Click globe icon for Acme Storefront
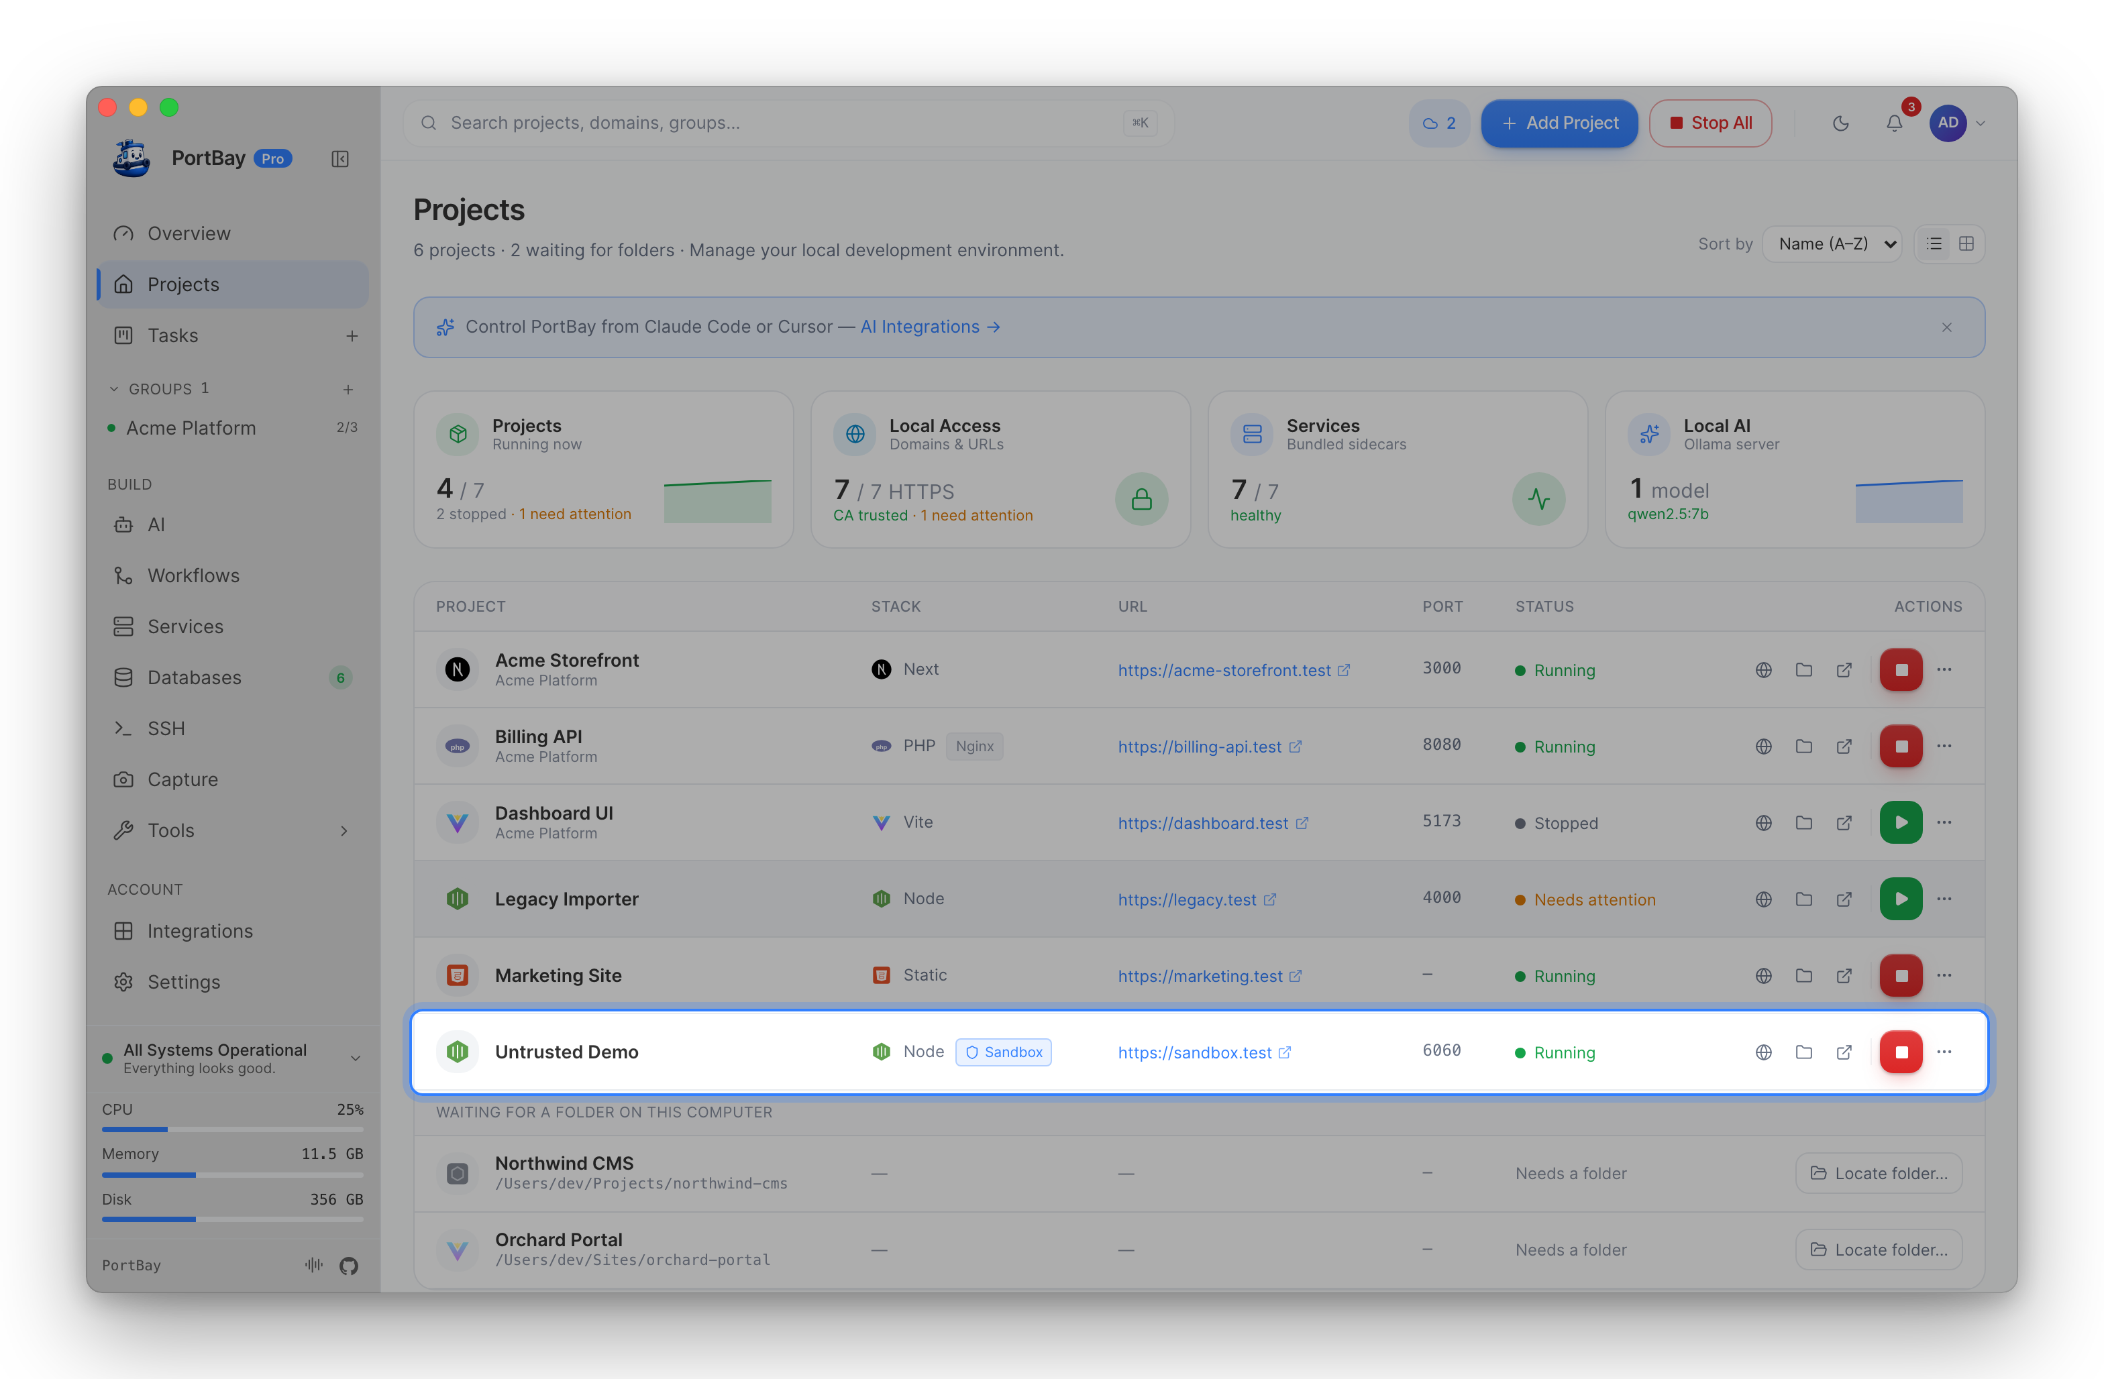This screenshot has width=2104, height=1379. tap(1763, 669)
